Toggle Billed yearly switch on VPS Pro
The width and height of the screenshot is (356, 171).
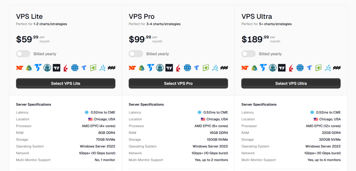136,54
